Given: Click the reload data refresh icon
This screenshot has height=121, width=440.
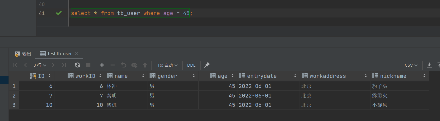Looking at the screenshot, I should (x=78, y=65).
